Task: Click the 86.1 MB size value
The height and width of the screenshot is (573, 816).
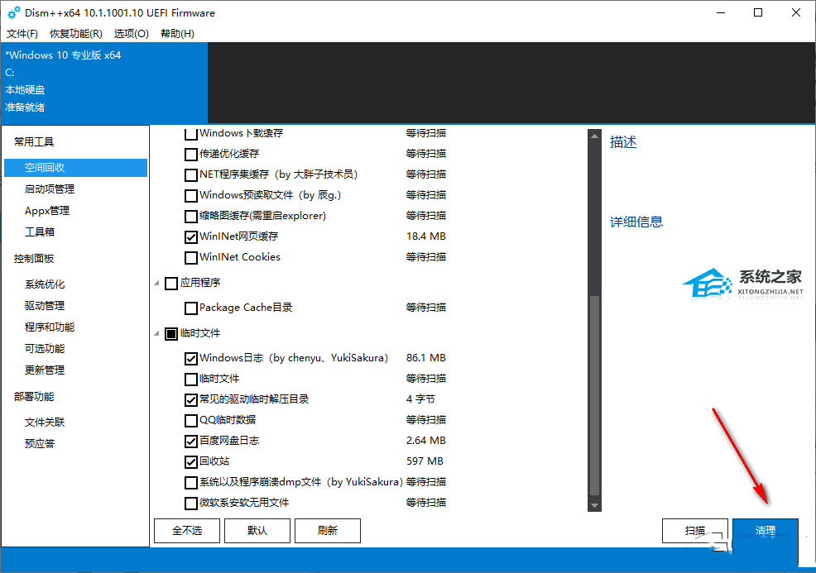Action: (x=425, y=358)
